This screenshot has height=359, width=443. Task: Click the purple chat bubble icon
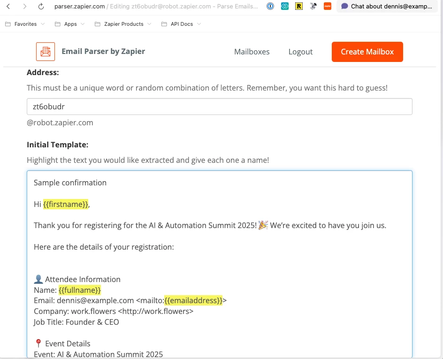pos(344,6)
